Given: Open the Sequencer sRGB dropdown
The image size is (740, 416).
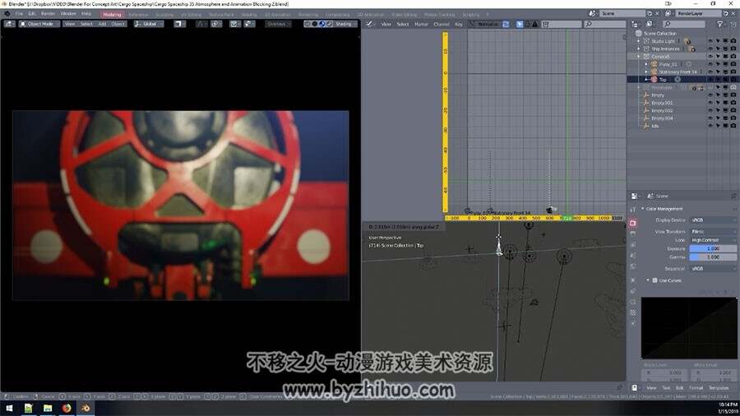Looking at the screenshot, I should click(x=713, y=268).
